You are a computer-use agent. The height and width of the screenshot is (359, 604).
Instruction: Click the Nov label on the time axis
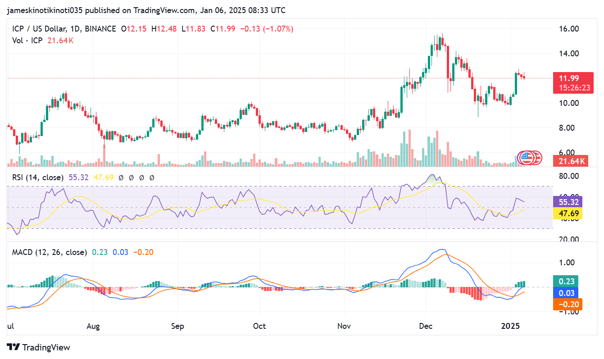point(344,326)
